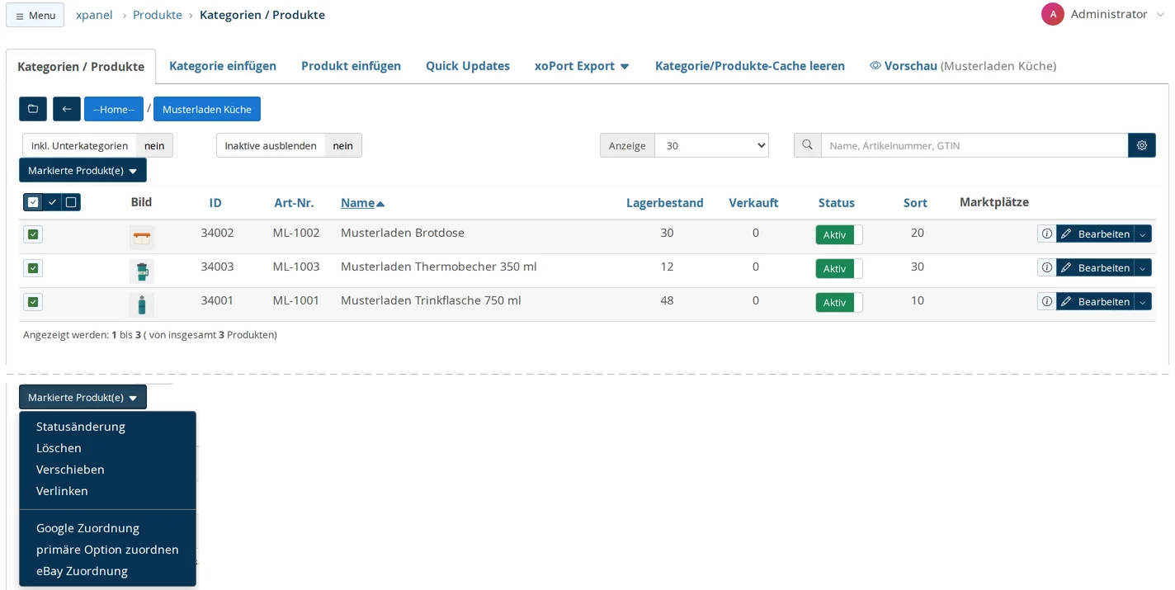Show info icon for Musterladen Brotdose

tap(1046, 234)
